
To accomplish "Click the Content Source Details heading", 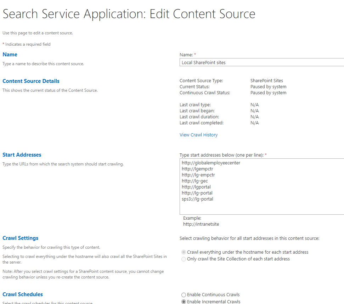I will click(x=31, y=81).
